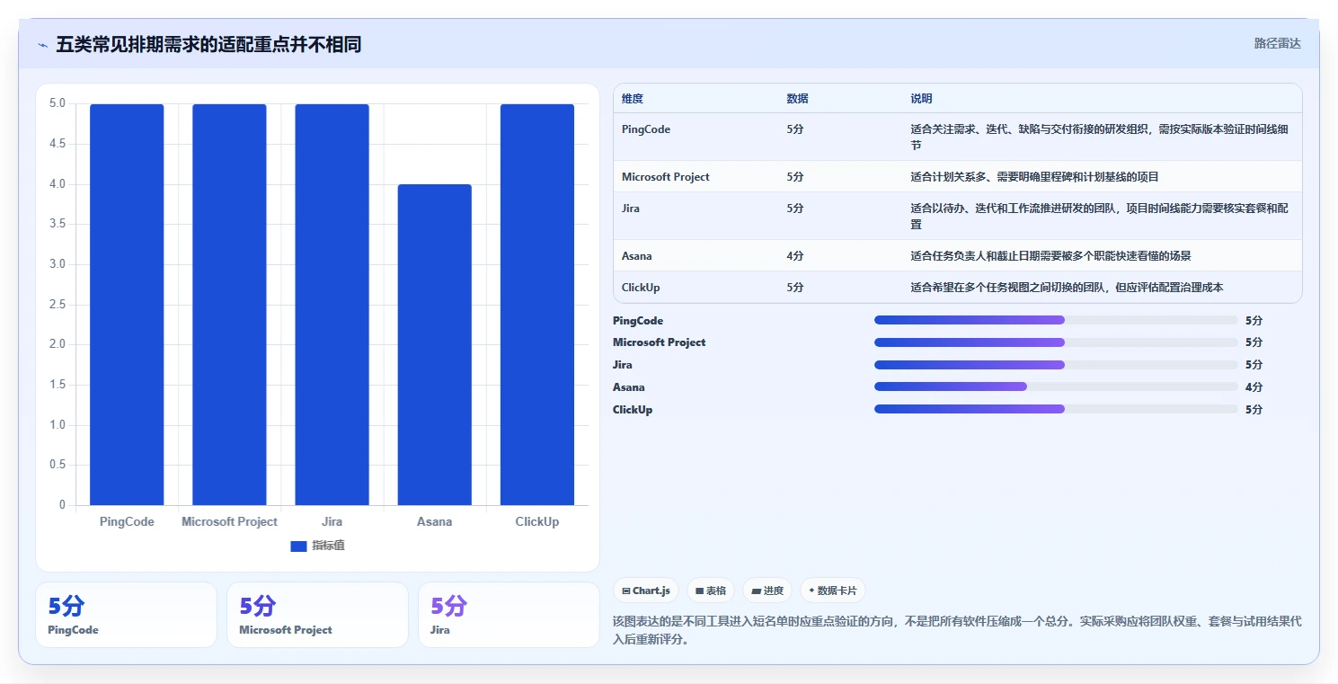
Task: Click the description starting 适合计划关系多
Action: (x=1035, y=177)
